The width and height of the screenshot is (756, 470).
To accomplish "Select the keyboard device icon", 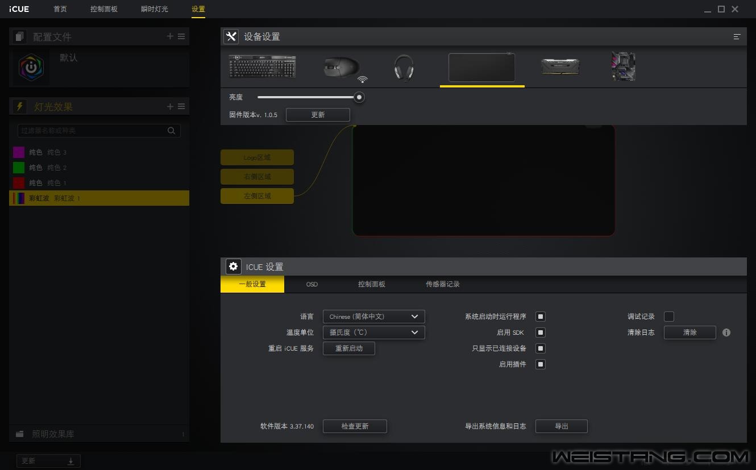I will point(262,66).
